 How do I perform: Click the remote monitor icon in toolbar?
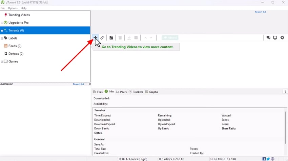tap(275, 37)
